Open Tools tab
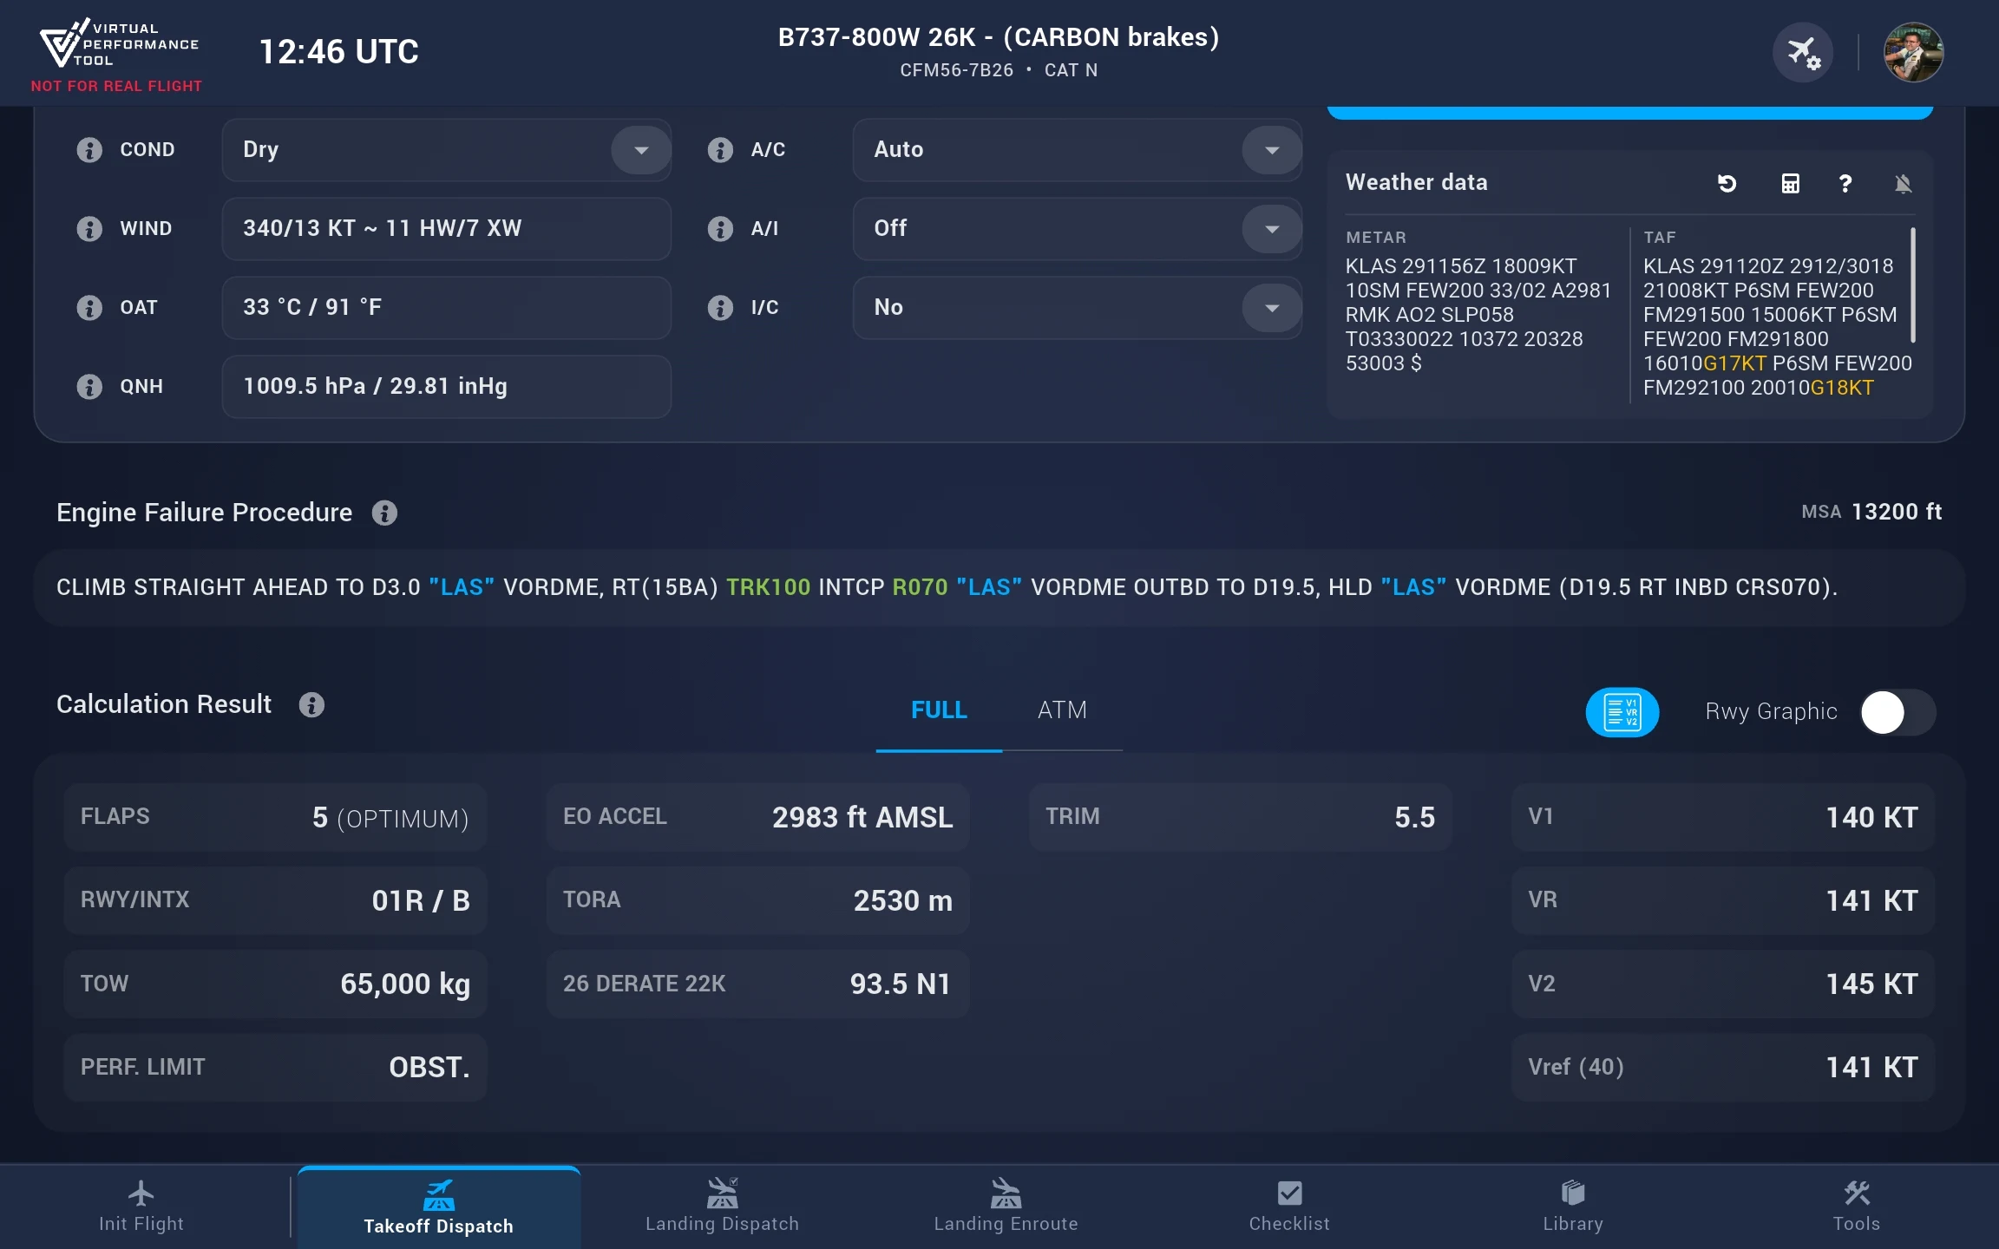Image resolution: width=1999 pixels, height=1249 pixels. (1857, 1206)
